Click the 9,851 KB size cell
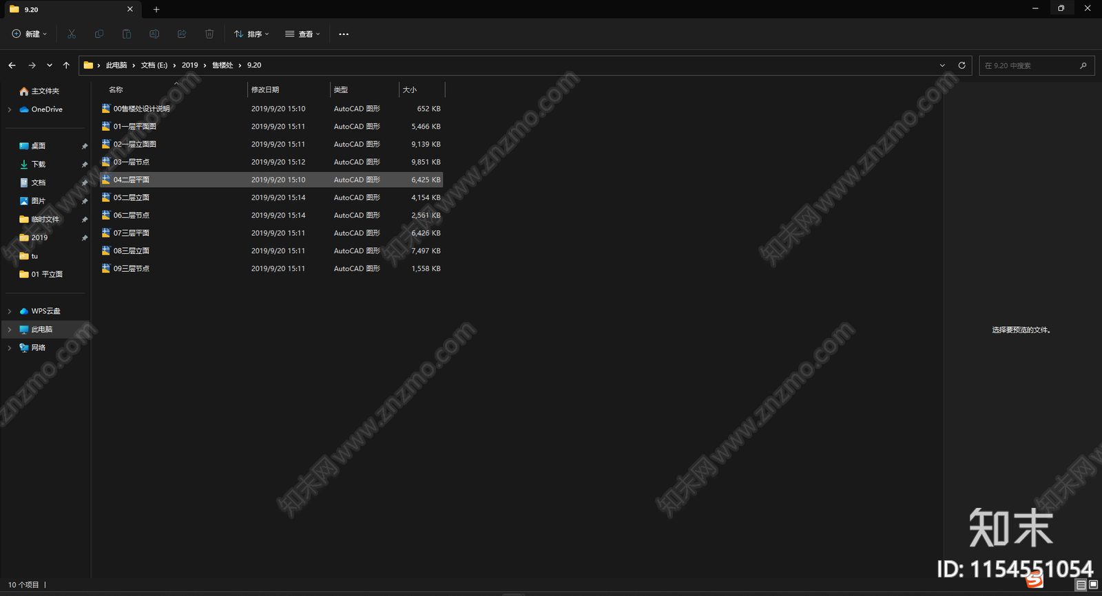Screen dimensions: 1102x596 pos(426,162)
